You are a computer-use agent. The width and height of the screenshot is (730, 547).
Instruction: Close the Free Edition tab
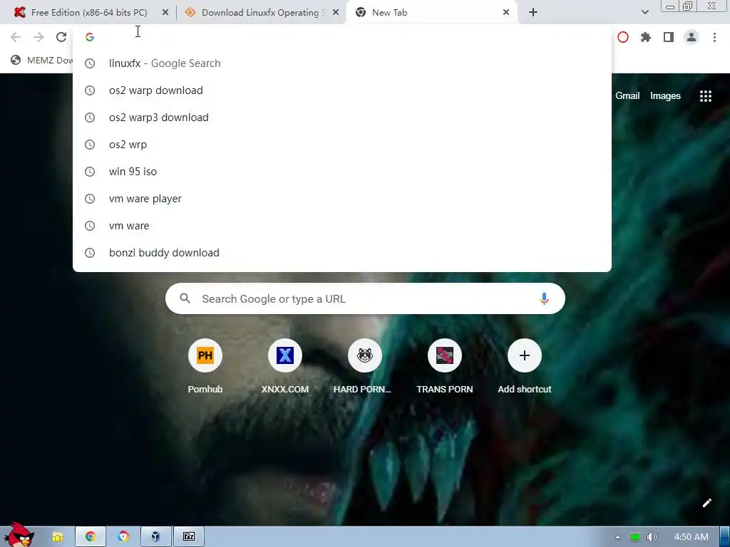coord(165,13)
